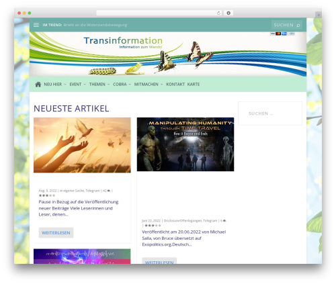
Task: Open the KARTE menu item
Action: pos(194,85)
